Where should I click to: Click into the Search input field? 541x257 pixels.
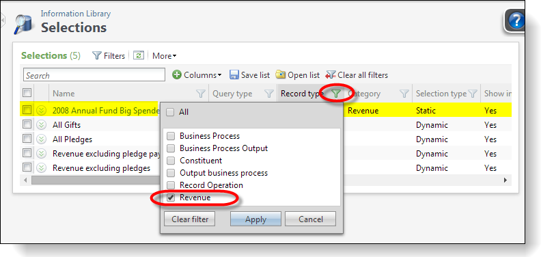pyautogui.click(x=94, y=75)
